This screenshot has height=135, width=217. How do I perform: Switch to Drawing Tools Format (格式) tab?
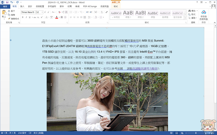[116, 6]
